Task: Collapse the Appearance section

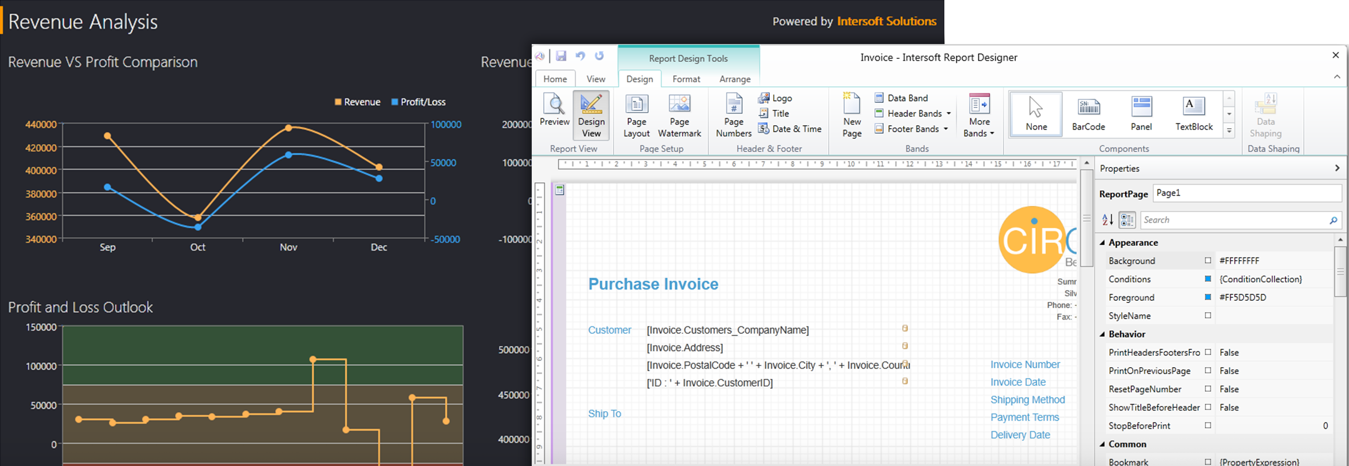Action: pyautogui.click(x=1102, y=242)
